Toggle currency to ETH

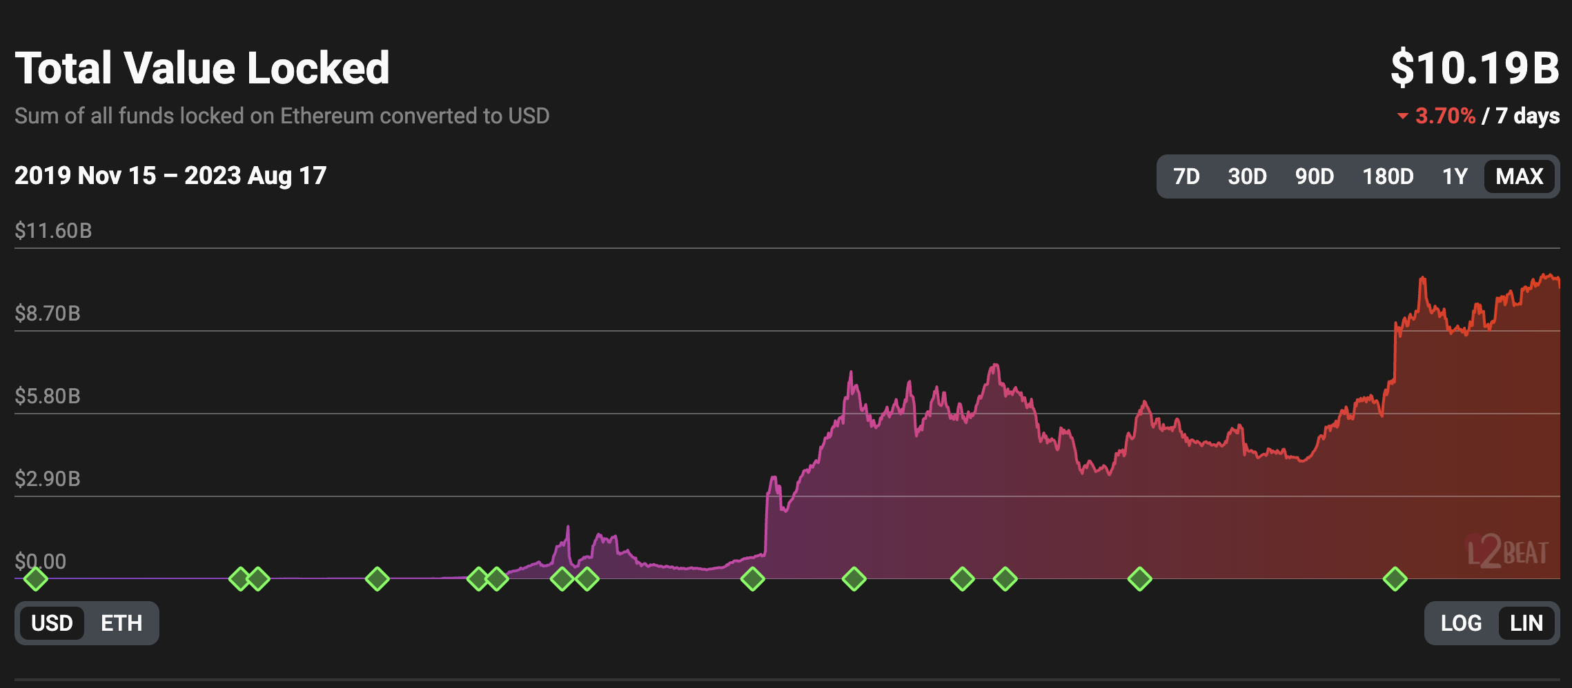pos(121,623)
